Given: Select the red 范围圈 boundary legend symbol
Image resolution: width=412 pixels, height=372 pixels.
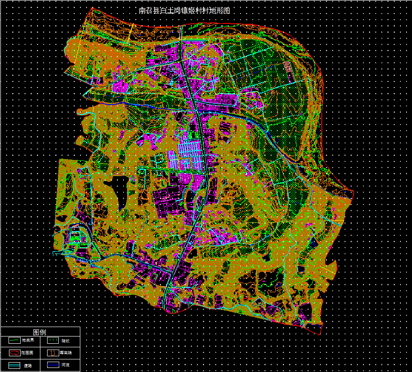Looking at the screenshot, I should pyautogui.click(x=15, y=353).
